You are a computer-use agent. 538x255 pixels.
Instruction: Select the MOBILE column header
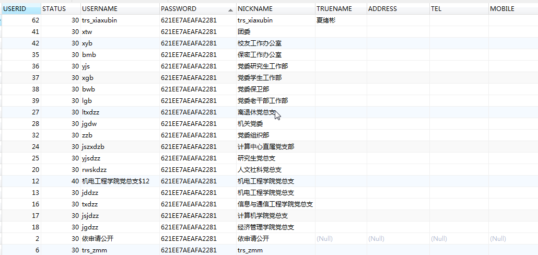coord(513,9)
